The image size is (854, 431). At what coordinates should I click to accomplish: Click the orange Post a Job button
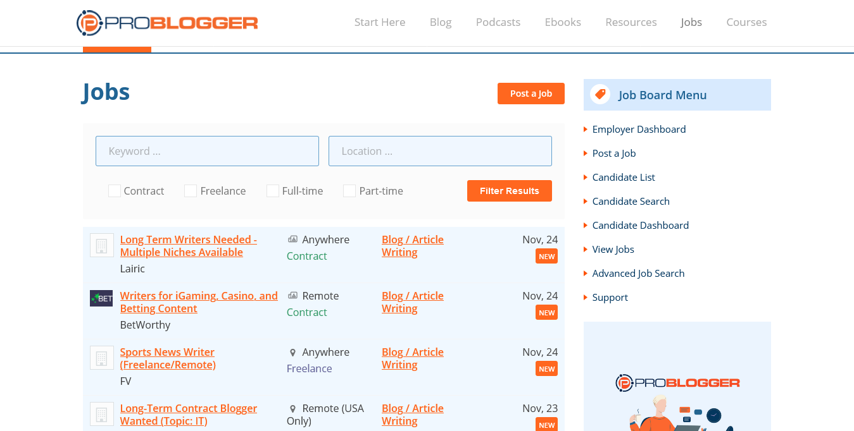point(531,94)
